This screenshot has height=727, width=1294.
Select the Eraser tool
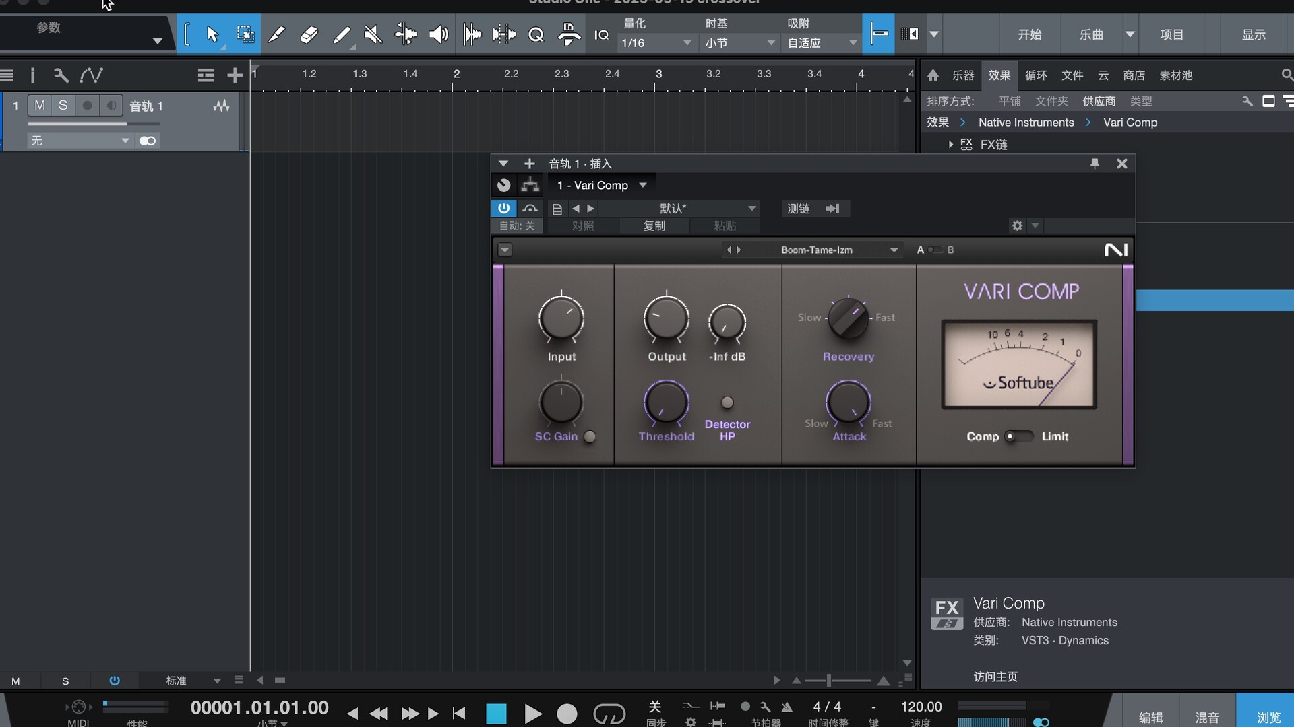[x=309, y=34]
